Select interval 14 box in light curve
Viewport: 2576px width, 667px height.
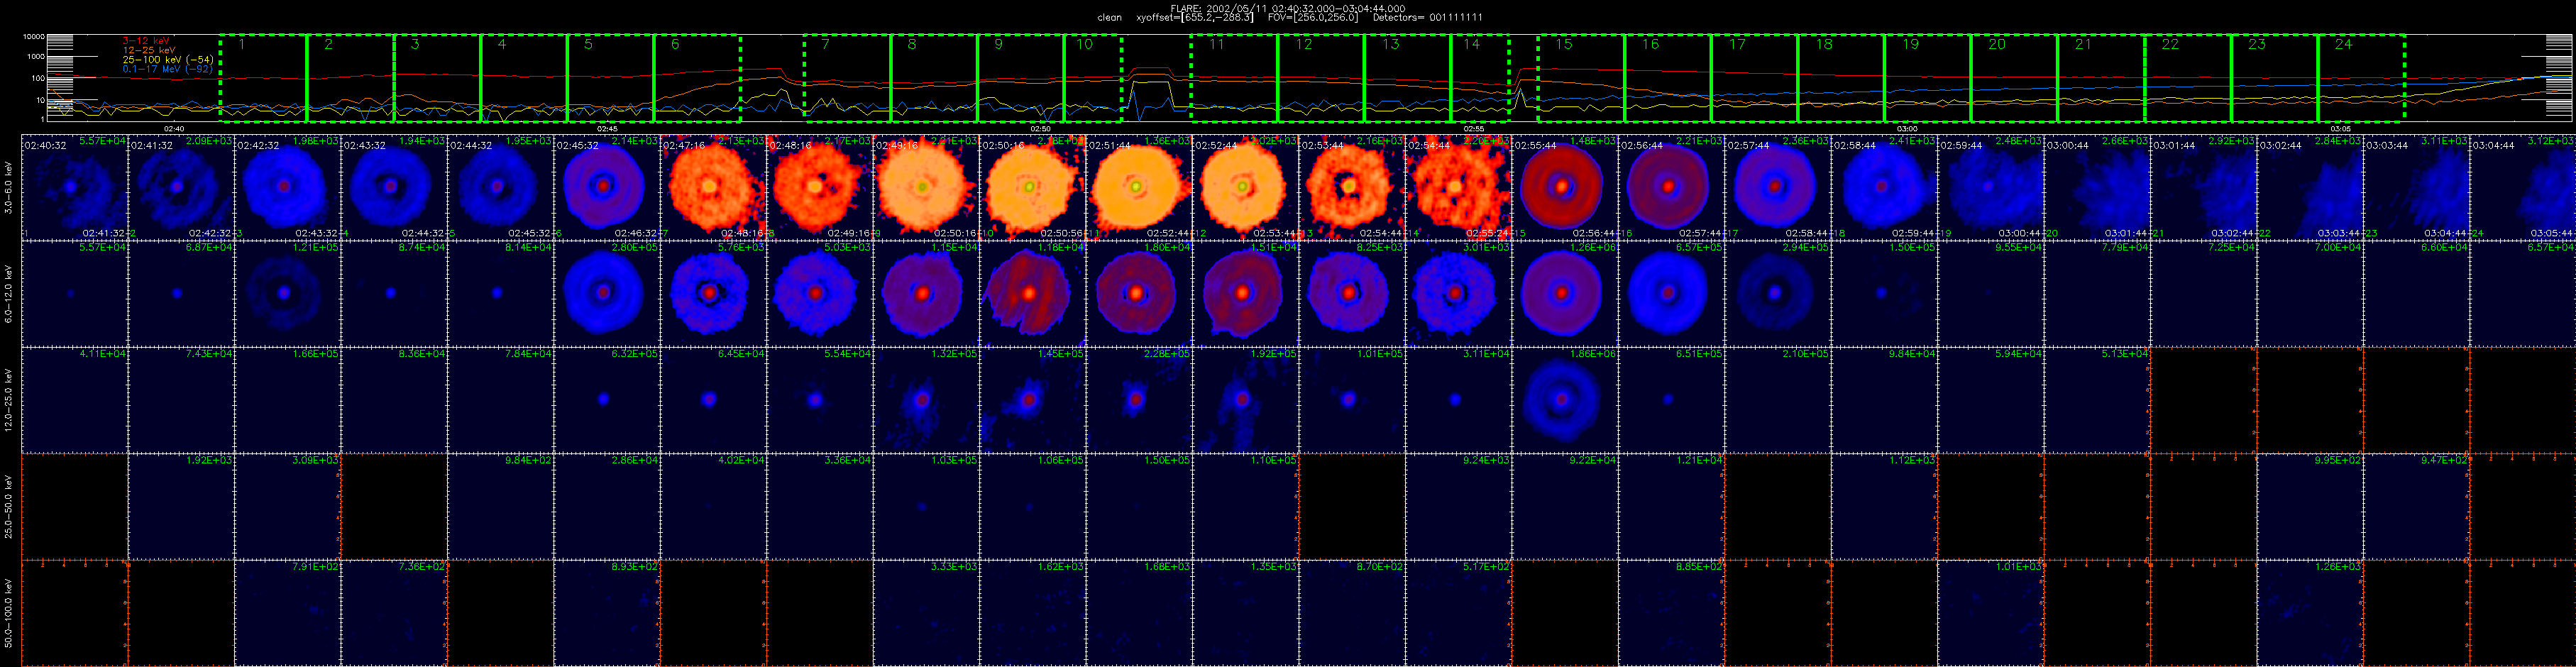(x=1480, y=78)
